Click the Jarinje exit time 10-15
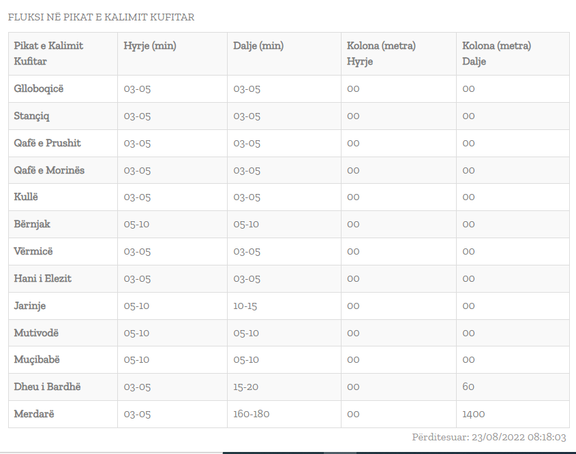The image size is (576, 454). (x=245, y=306)
